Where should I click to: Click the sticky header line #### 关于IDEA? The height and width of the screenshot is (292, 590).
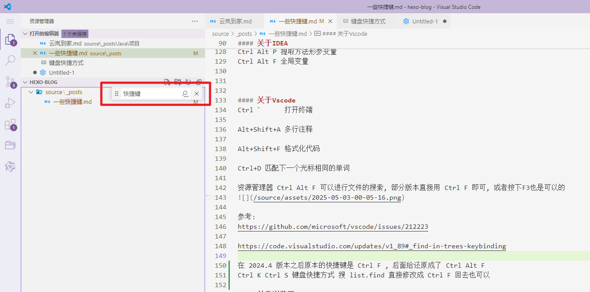coord(263,43)
